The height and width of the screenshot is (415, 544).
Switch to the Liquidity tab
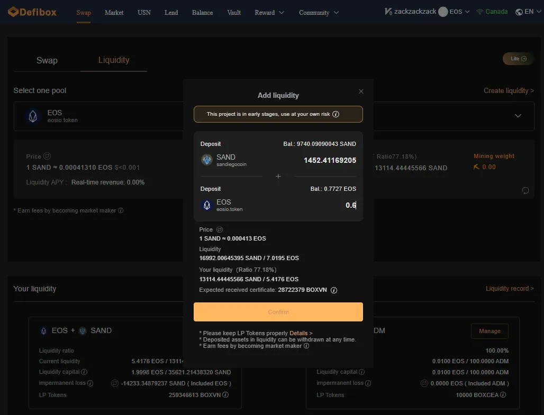coord(114,60)
